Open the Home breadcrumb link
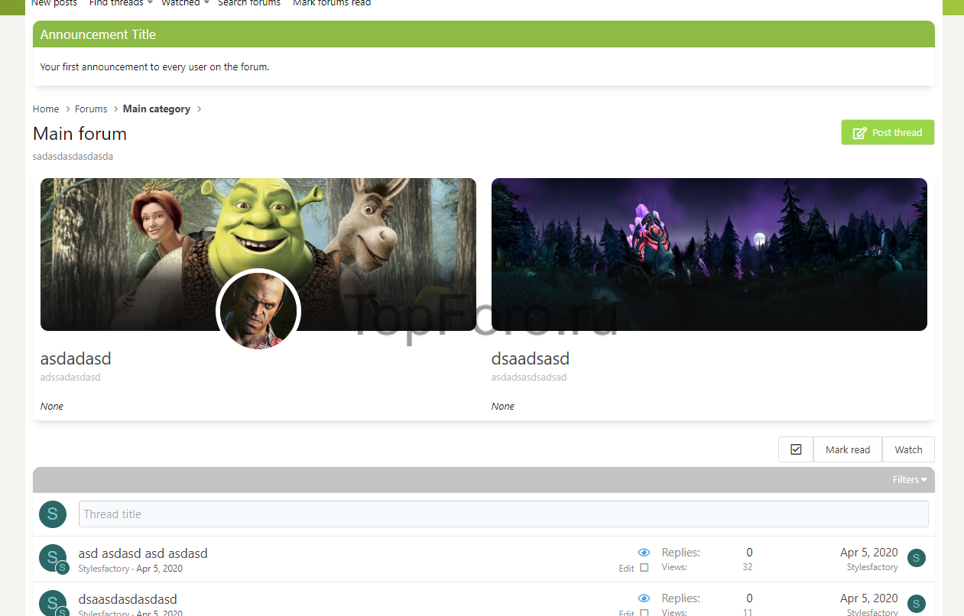 pos(46,109)
